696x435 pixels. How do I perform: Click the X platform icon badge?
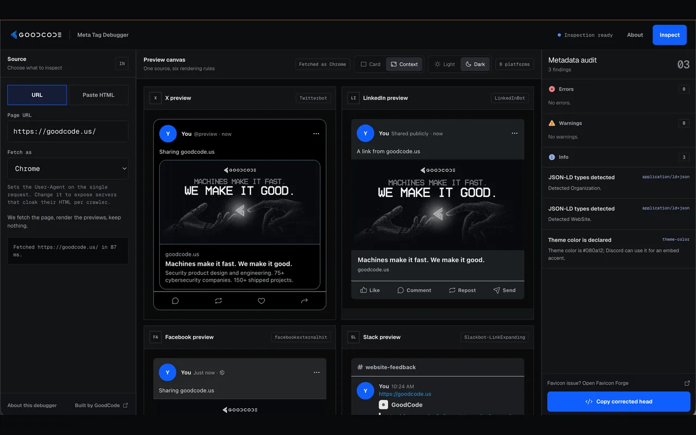click(x=156, y=98)
